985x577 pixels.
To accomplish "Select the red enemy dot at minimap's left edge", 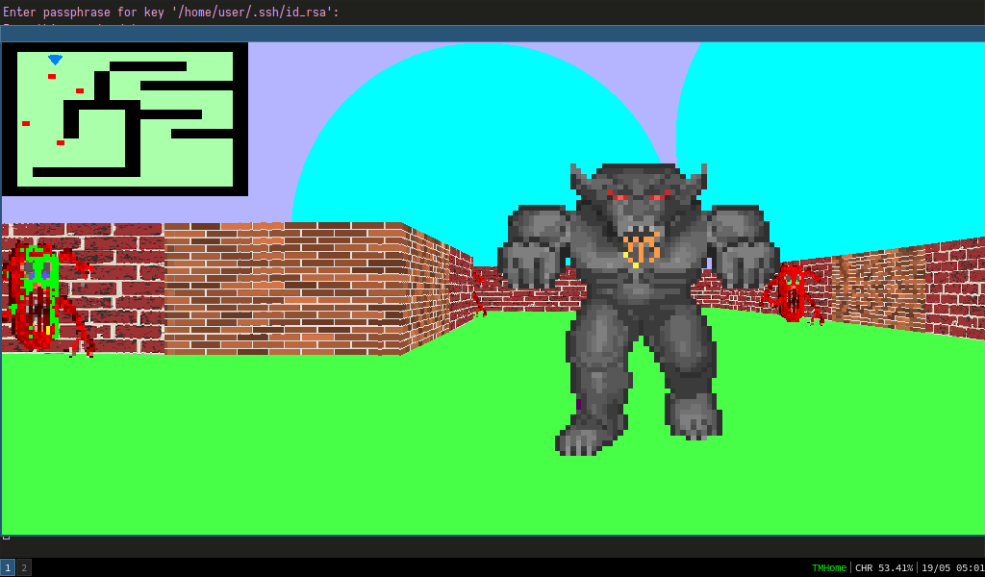I will (x=26, y=124).
